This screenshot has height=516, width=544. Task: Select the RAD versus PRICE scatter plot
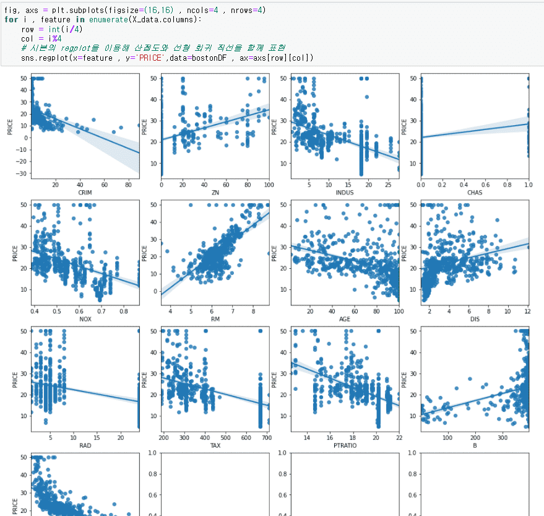click(x=85, y=379)
